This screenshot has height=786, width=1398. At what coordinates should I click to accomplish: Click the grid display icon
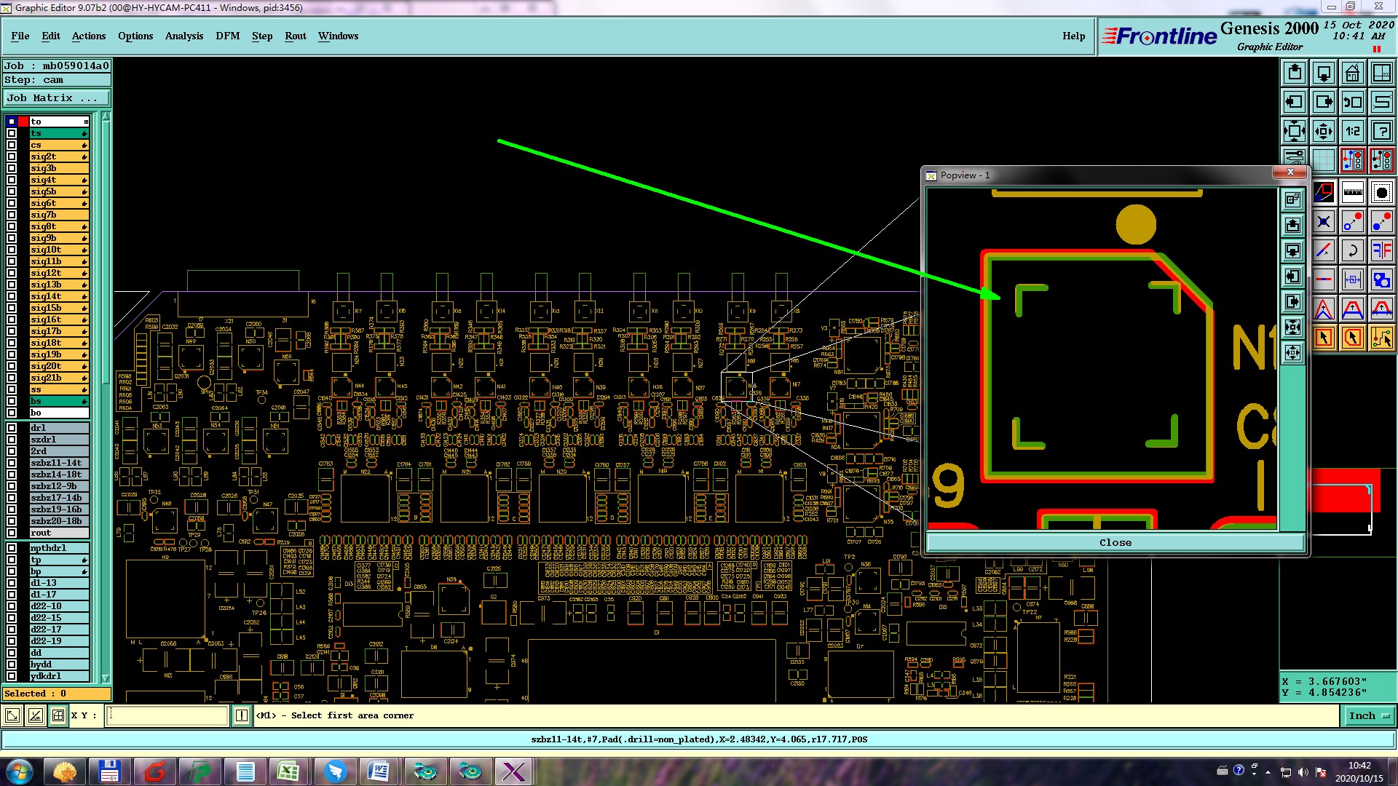coord(1323,159)
